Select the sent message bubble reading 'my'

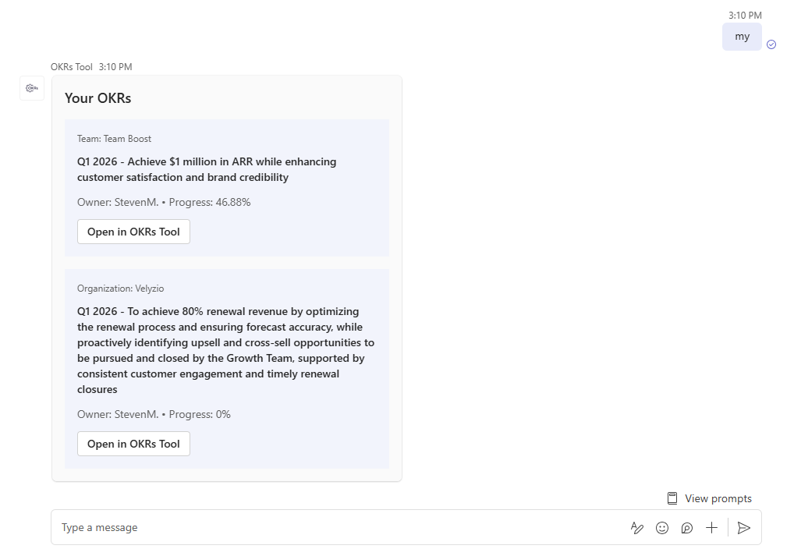741,37
